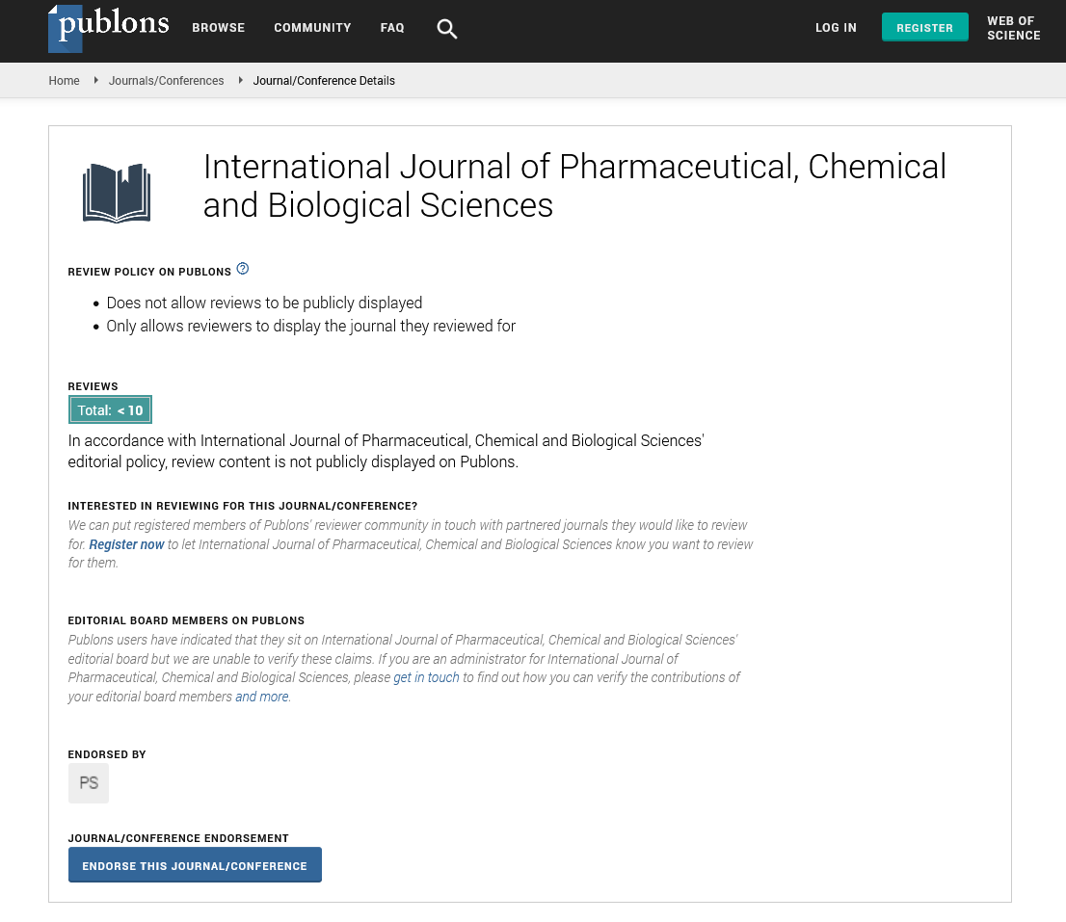1066x922 pixels.
Task: Go to Journals/Conferences breadcrumb
Action: pyautogui.click(x=166, y=81)
